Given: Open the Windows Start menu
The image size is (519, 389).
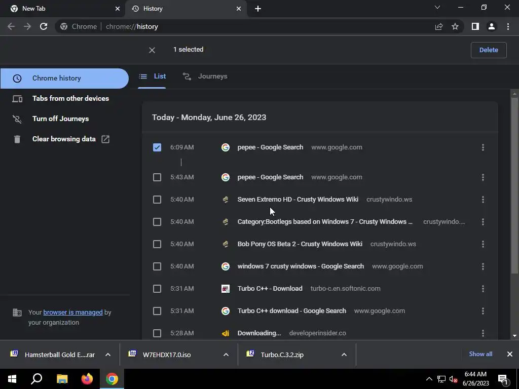Looking at the screenshot, I should tap(12, 379).
